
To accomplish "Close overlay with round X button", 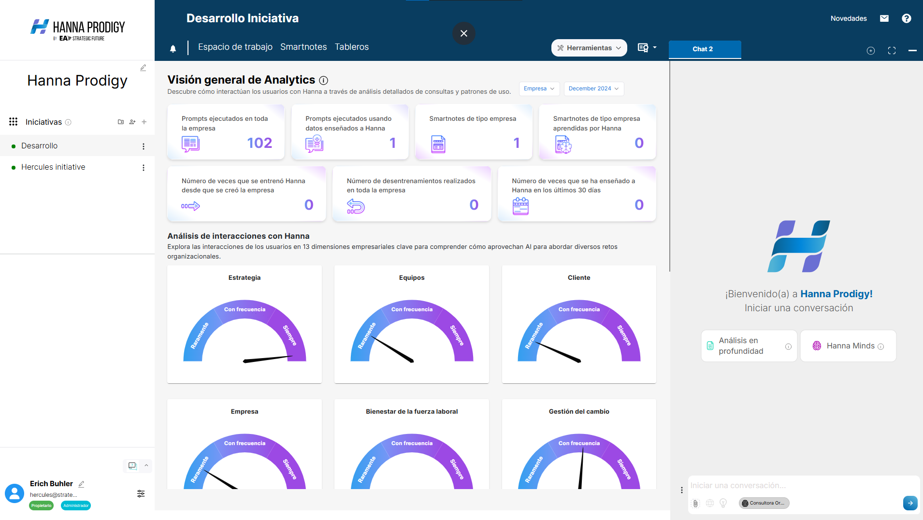I will click(464, 33).
